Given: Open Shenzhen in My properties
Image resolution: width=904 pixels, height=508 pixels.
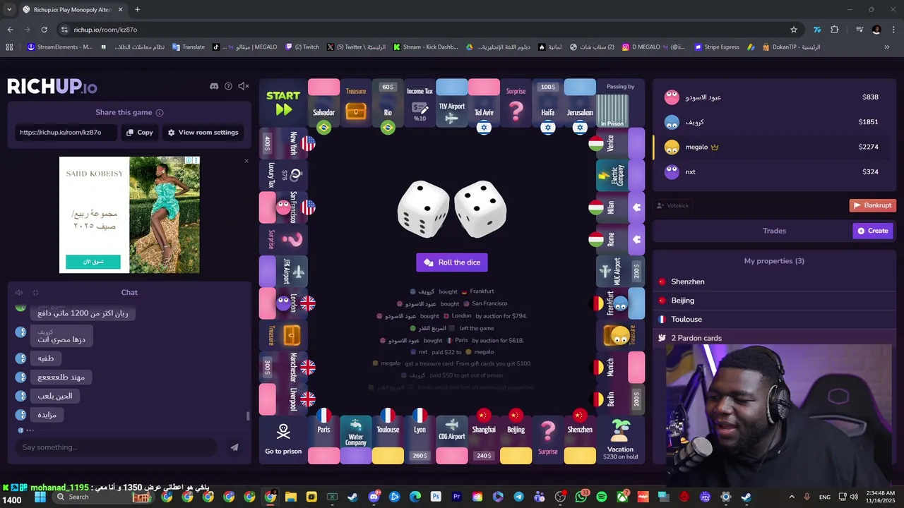Looking at the screenshot, I should point(773,282).
